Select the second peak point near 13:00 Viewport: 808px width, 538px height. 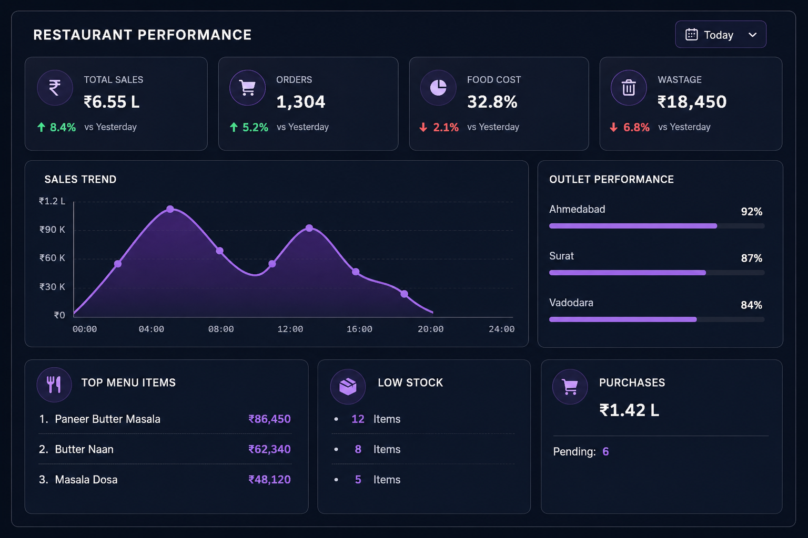coord(309,228)
